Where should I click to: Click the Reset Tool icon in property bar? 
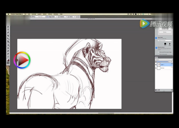click(33, 17)
